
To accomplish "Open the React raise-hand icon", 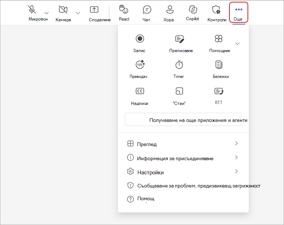I will click(124, 9).
